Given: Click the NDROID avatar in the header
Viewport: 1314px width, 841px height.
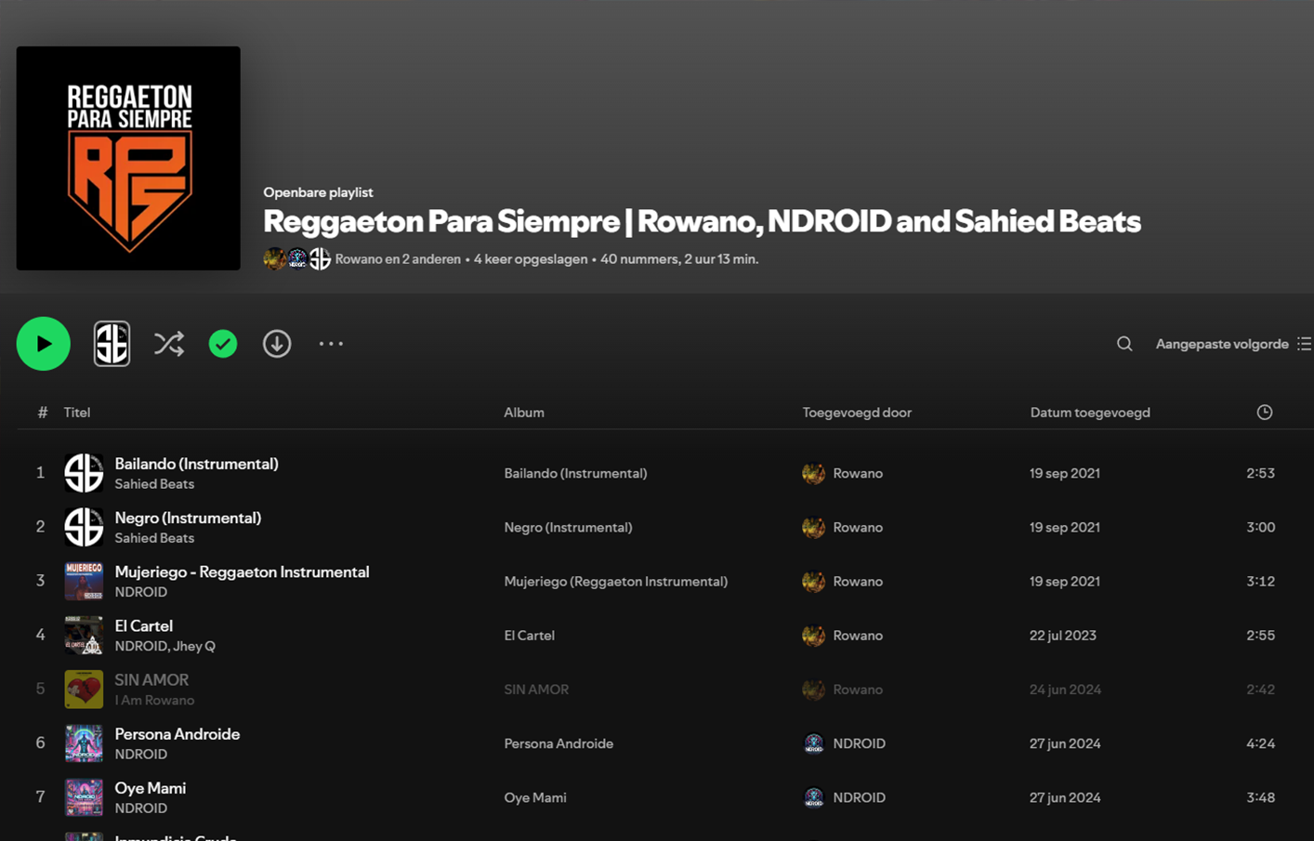Looking at the screenshot, I should tap(297, 259).
